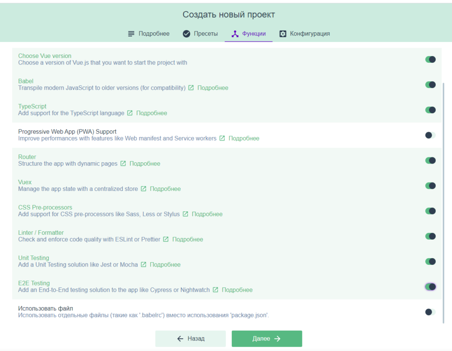Viewport: 452px width, 351px height.
Task: Enable Progressive Web App (PWA) Support toggle
Action: (x=430, y=135)
